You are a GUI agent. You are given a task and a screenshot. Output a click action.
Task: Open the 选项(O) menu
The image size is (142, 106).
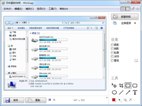pos(41,9)
